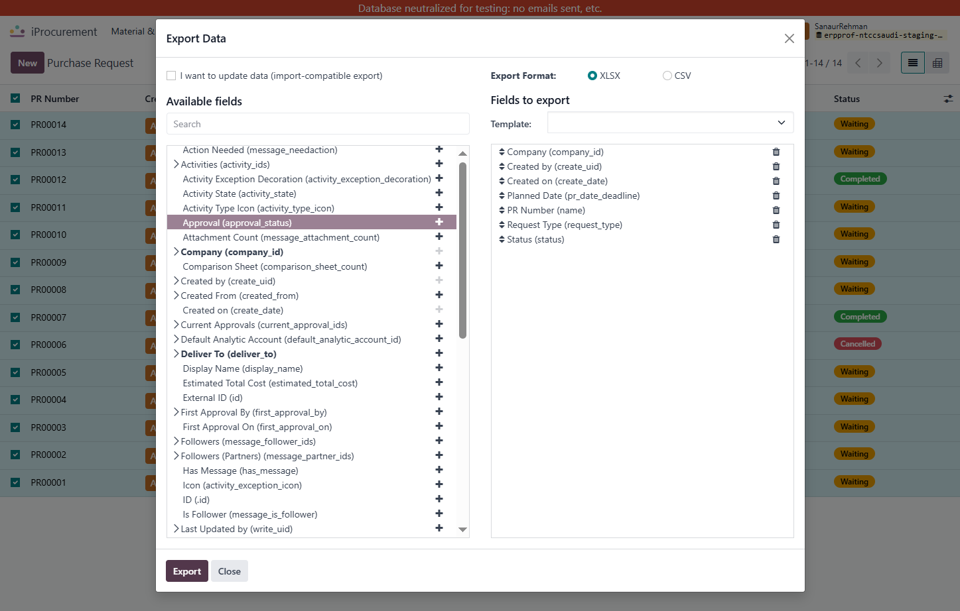Select XLSX export format

point(592,76)
